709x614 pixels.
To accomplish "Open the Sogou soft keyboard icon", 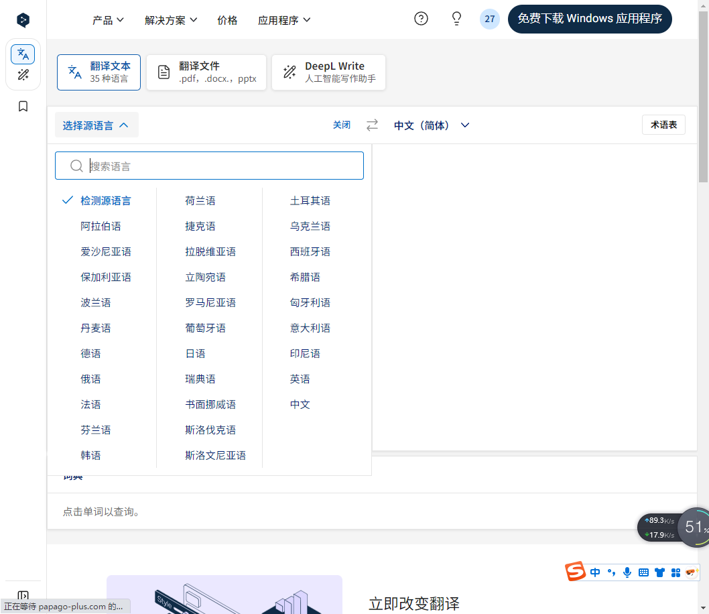I will click(643, 572).
